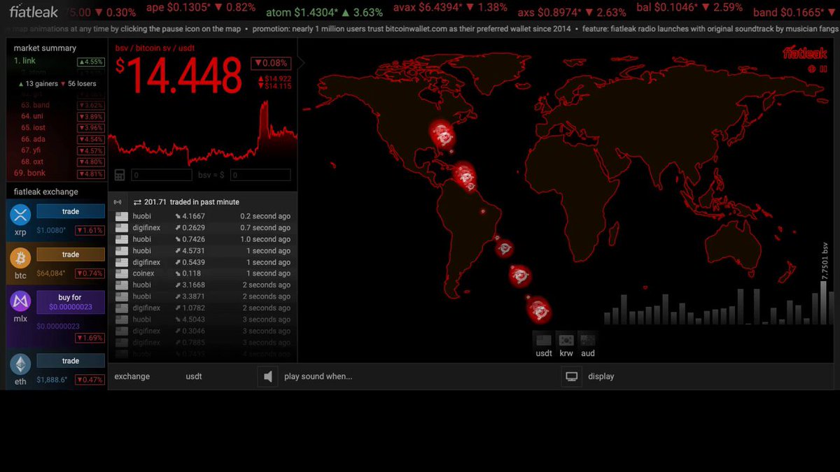Click the fiatleak exchange heading
The image size is (840, 472).
click(46, 192)
